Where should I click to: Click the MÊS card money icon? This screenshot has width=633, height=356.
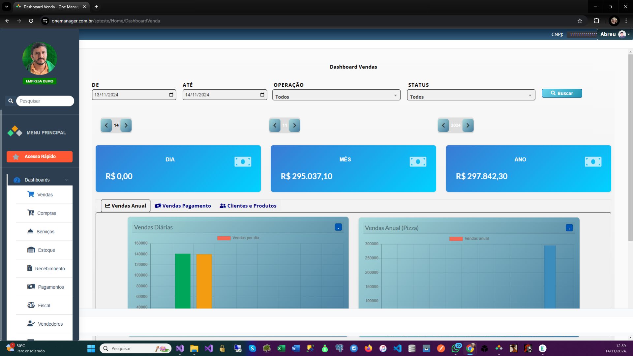tap(418, 162)
